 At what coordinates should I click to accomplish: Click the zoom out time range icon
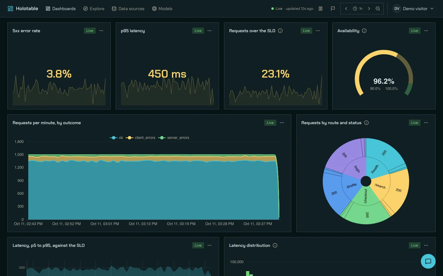378,9
